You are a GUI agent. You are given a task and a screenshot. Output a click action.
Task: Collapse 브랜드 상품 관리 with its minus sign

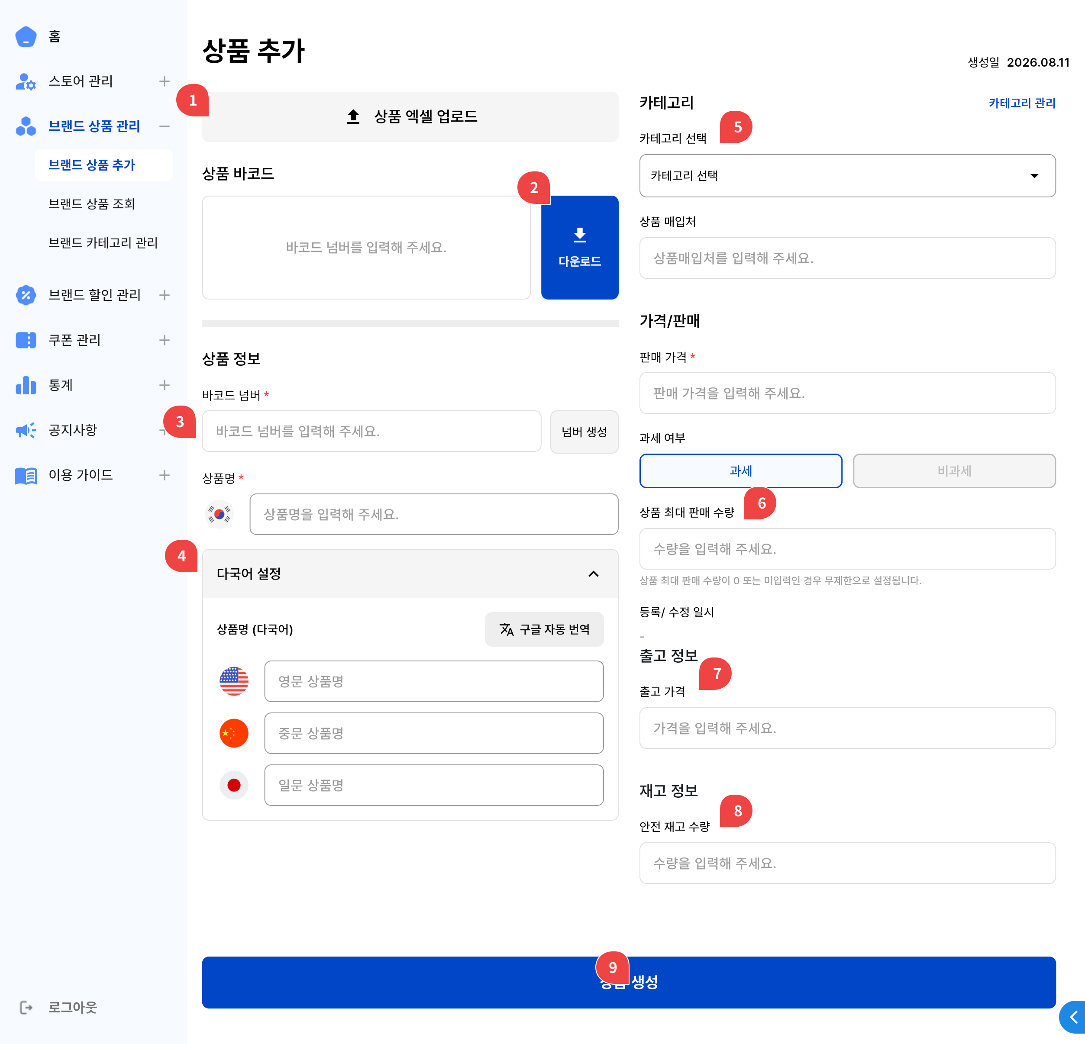point(165,126)
